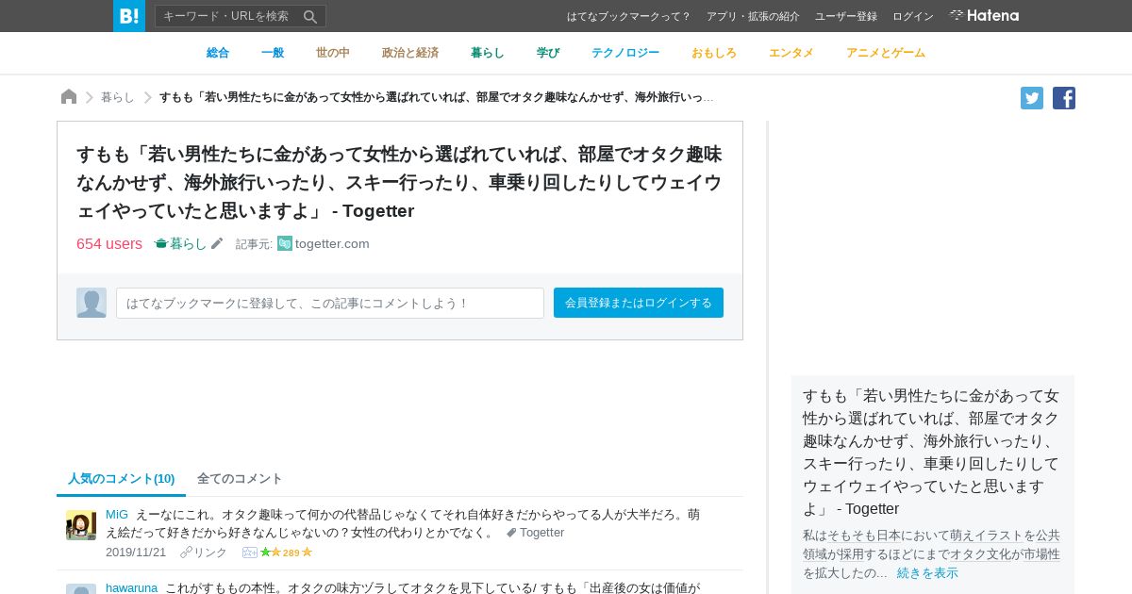Open the main article title link
Viewport: 1132px width, 594px height.
(x=399, y=182)
